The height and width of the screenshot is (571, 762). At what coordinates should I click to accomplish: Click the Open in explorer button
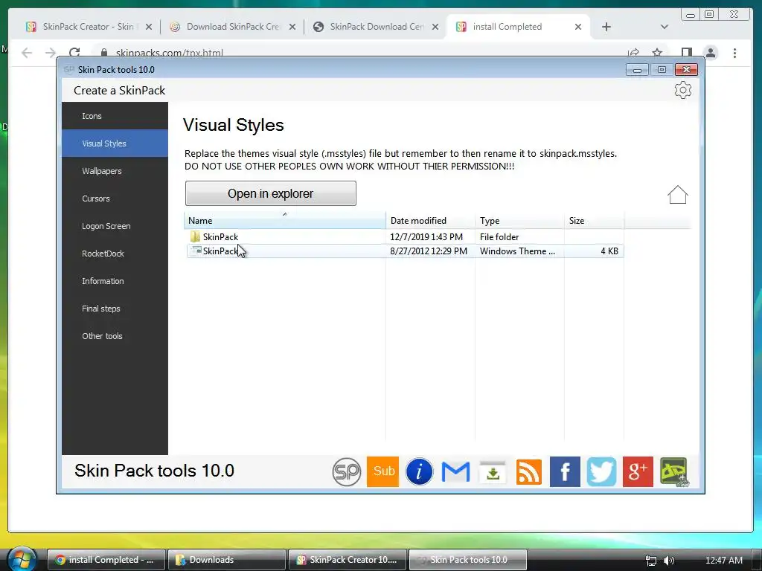271,193
